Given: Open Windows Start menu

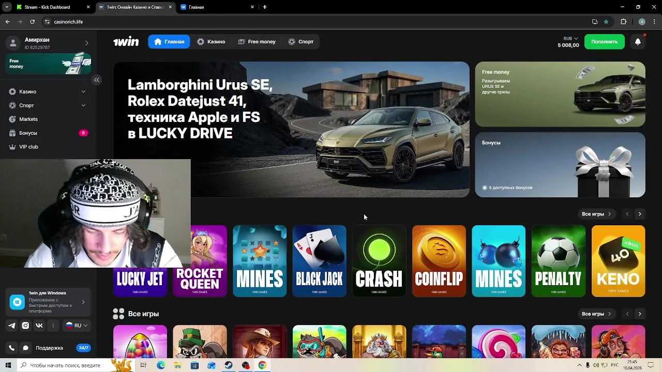Looking at the screenshot, I should click(x=8, y=365).
